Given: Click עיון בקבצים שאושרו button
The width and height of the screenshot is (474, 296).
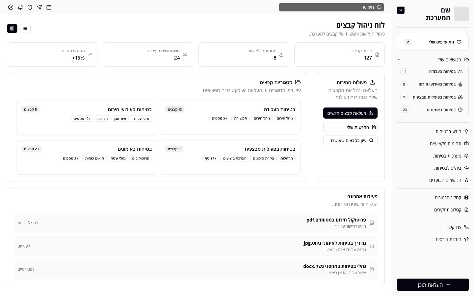Looking at the screenshot, I should (350, 140).
